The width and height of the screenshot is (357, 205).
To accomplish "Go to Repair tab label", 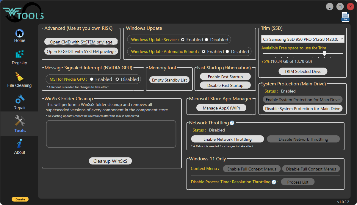I will click(x=19, y=108).
